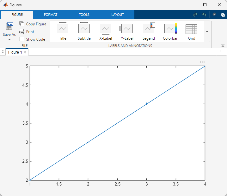
Task: Add a Colorbar to the figure
Action: pyautogui.click(x=170, y=31)
